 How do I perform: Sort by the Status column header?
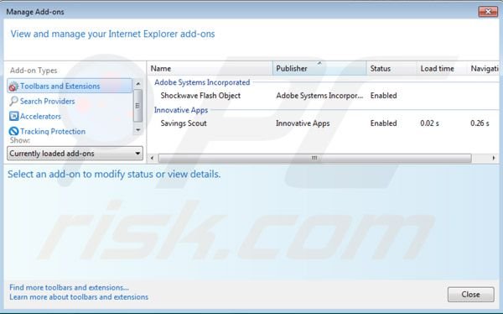(392, 69)
